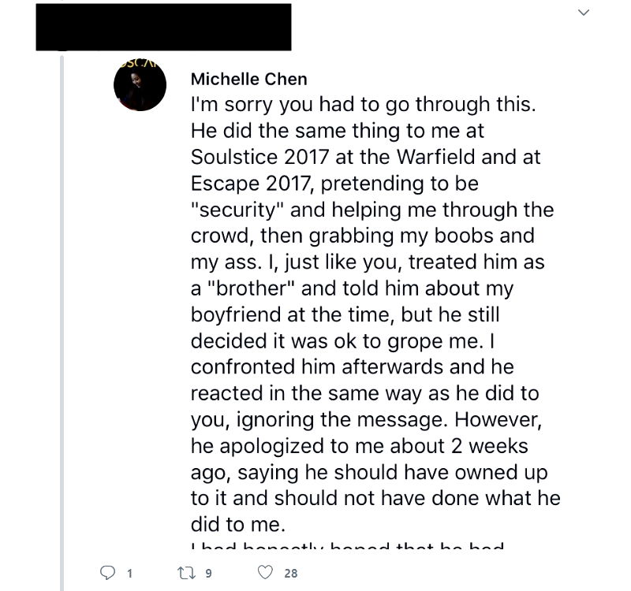Click the line "he apologized to me about 2 weeks"

(x=360, y=444)
